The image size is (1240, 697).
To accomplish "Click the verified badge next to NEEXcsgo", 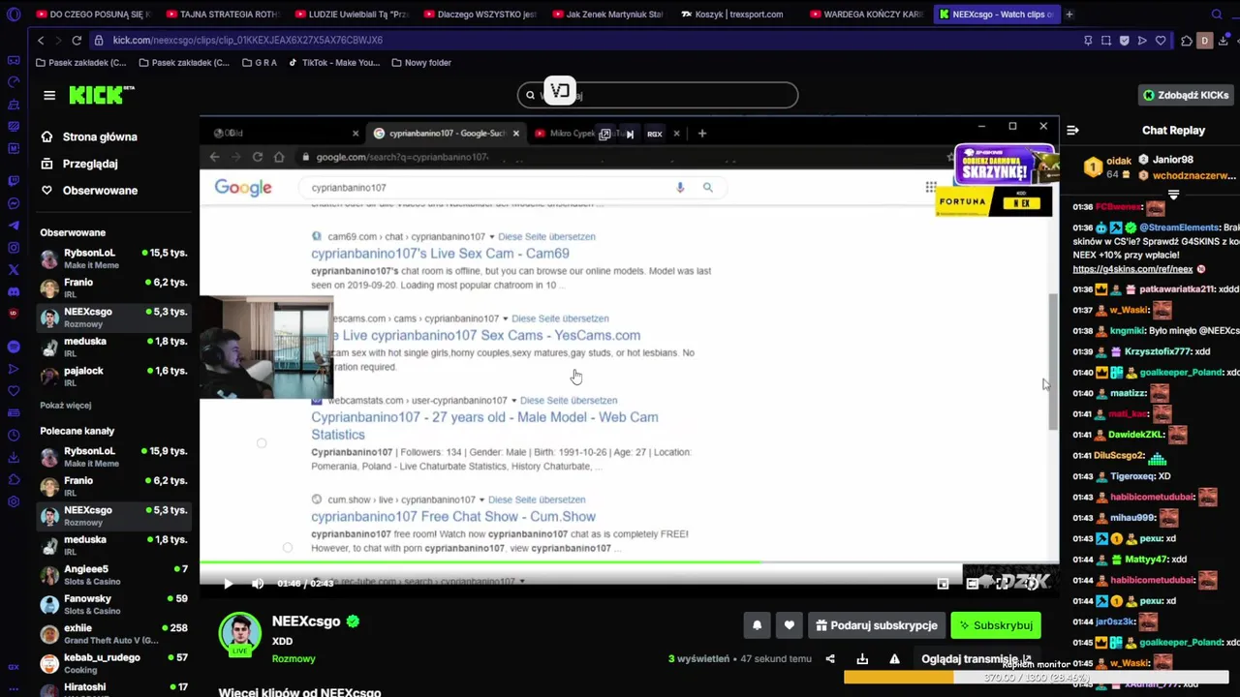I will (x=353, y=621).
